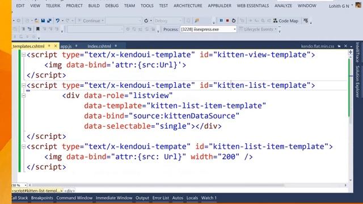Show the Error List tab
This screenshot has height=204, width=363.
161,198
